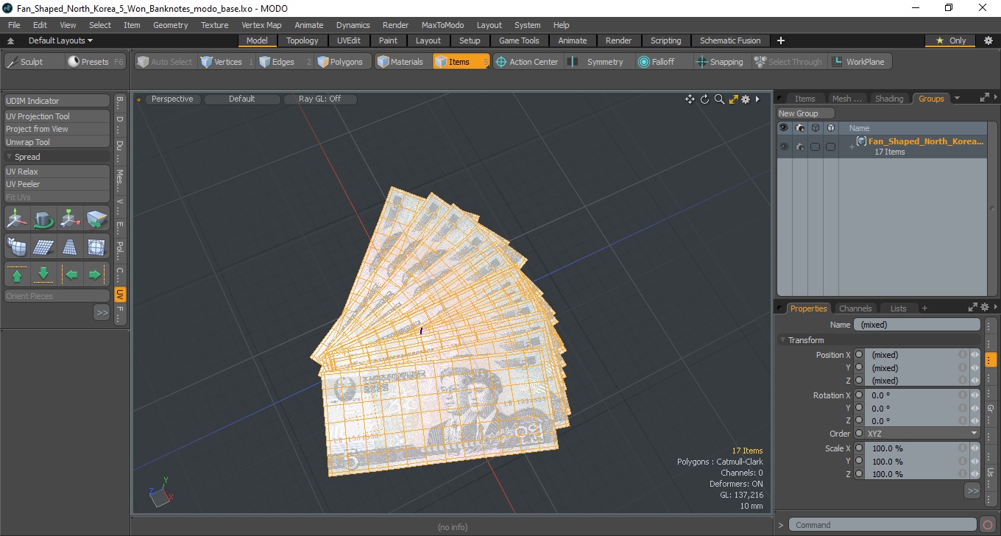The height and width of the screenshot is (536, 1001).
Task: Click the viewport zoom magnifier icon
Action: [x=719, y=99]
